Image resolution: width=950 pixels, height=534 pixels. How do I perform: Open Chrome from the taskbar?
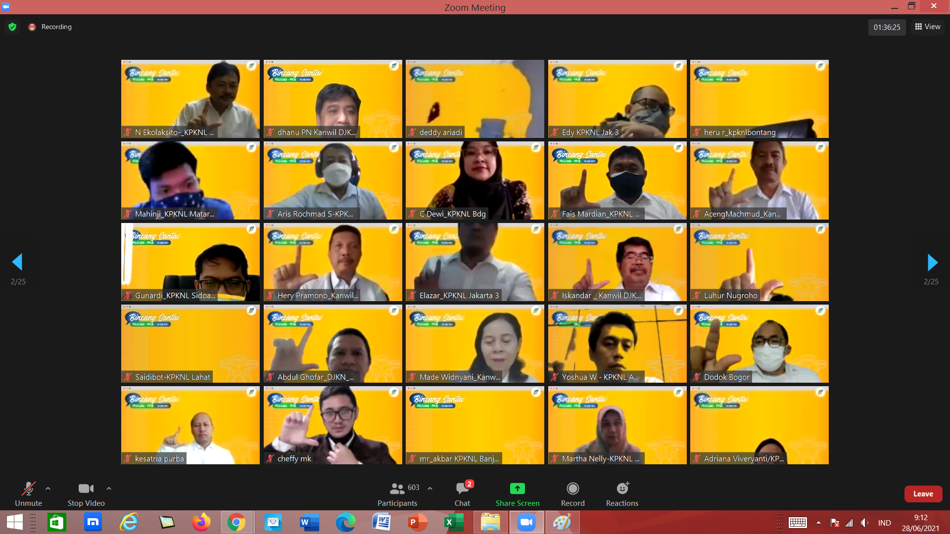point(237,522)
